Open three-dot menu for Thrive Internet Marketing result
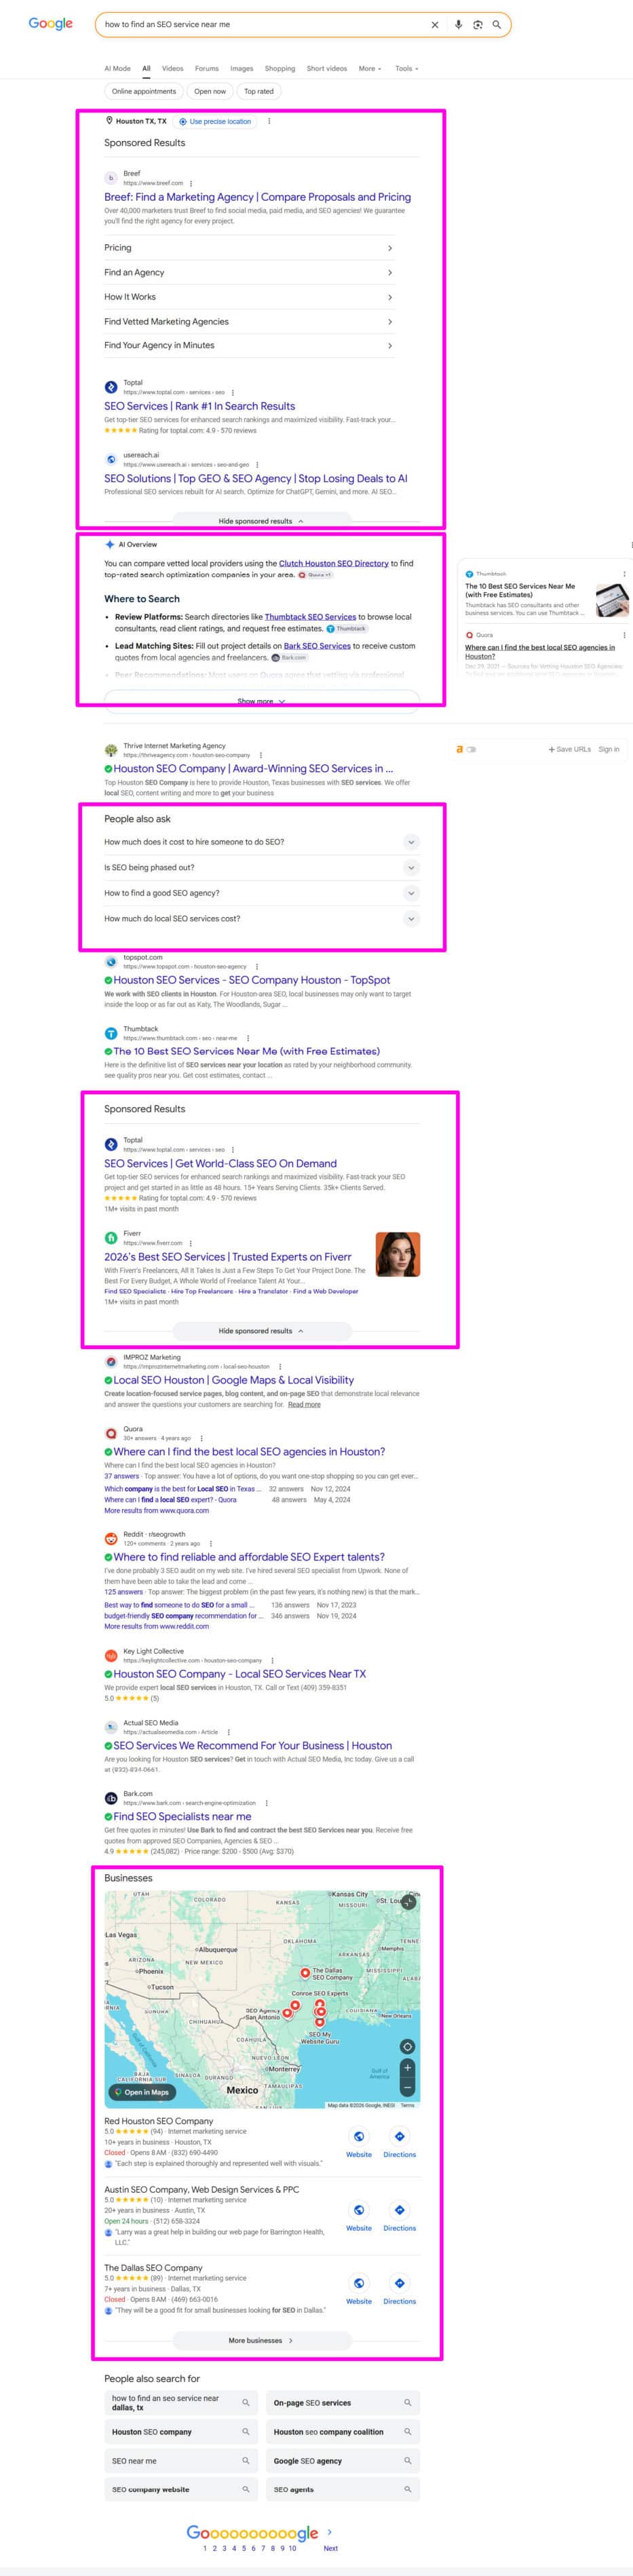This screenshot has width=633, height=2576. click(261, 755)
